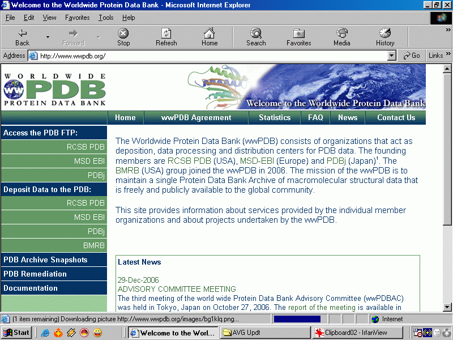Switch to Clipboard02 - IrfanView taskbar window
Image resolution: width=453 pixels, height=340 pixels.
tap(358, 333)
